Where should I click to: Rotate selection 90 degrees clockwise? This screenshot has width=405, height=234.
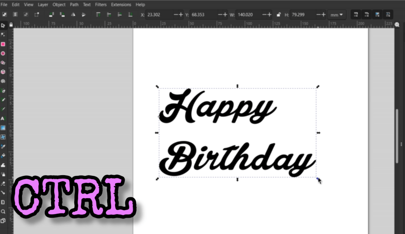tap(62, 15)
